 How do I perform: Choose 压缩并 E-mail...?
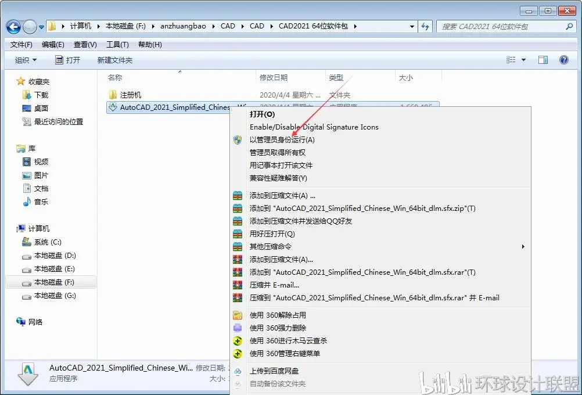click(x=274, y=285)
